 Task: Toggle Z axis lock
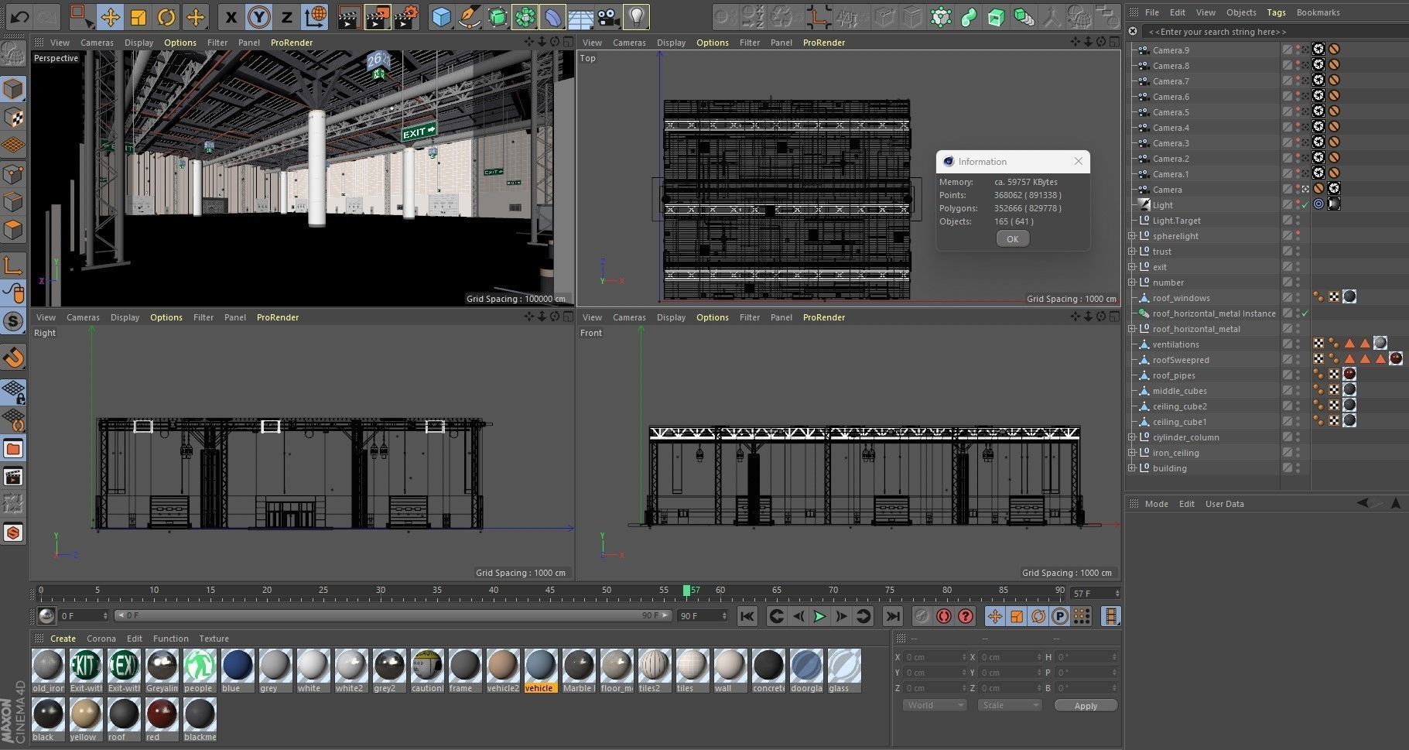[287, 16]
